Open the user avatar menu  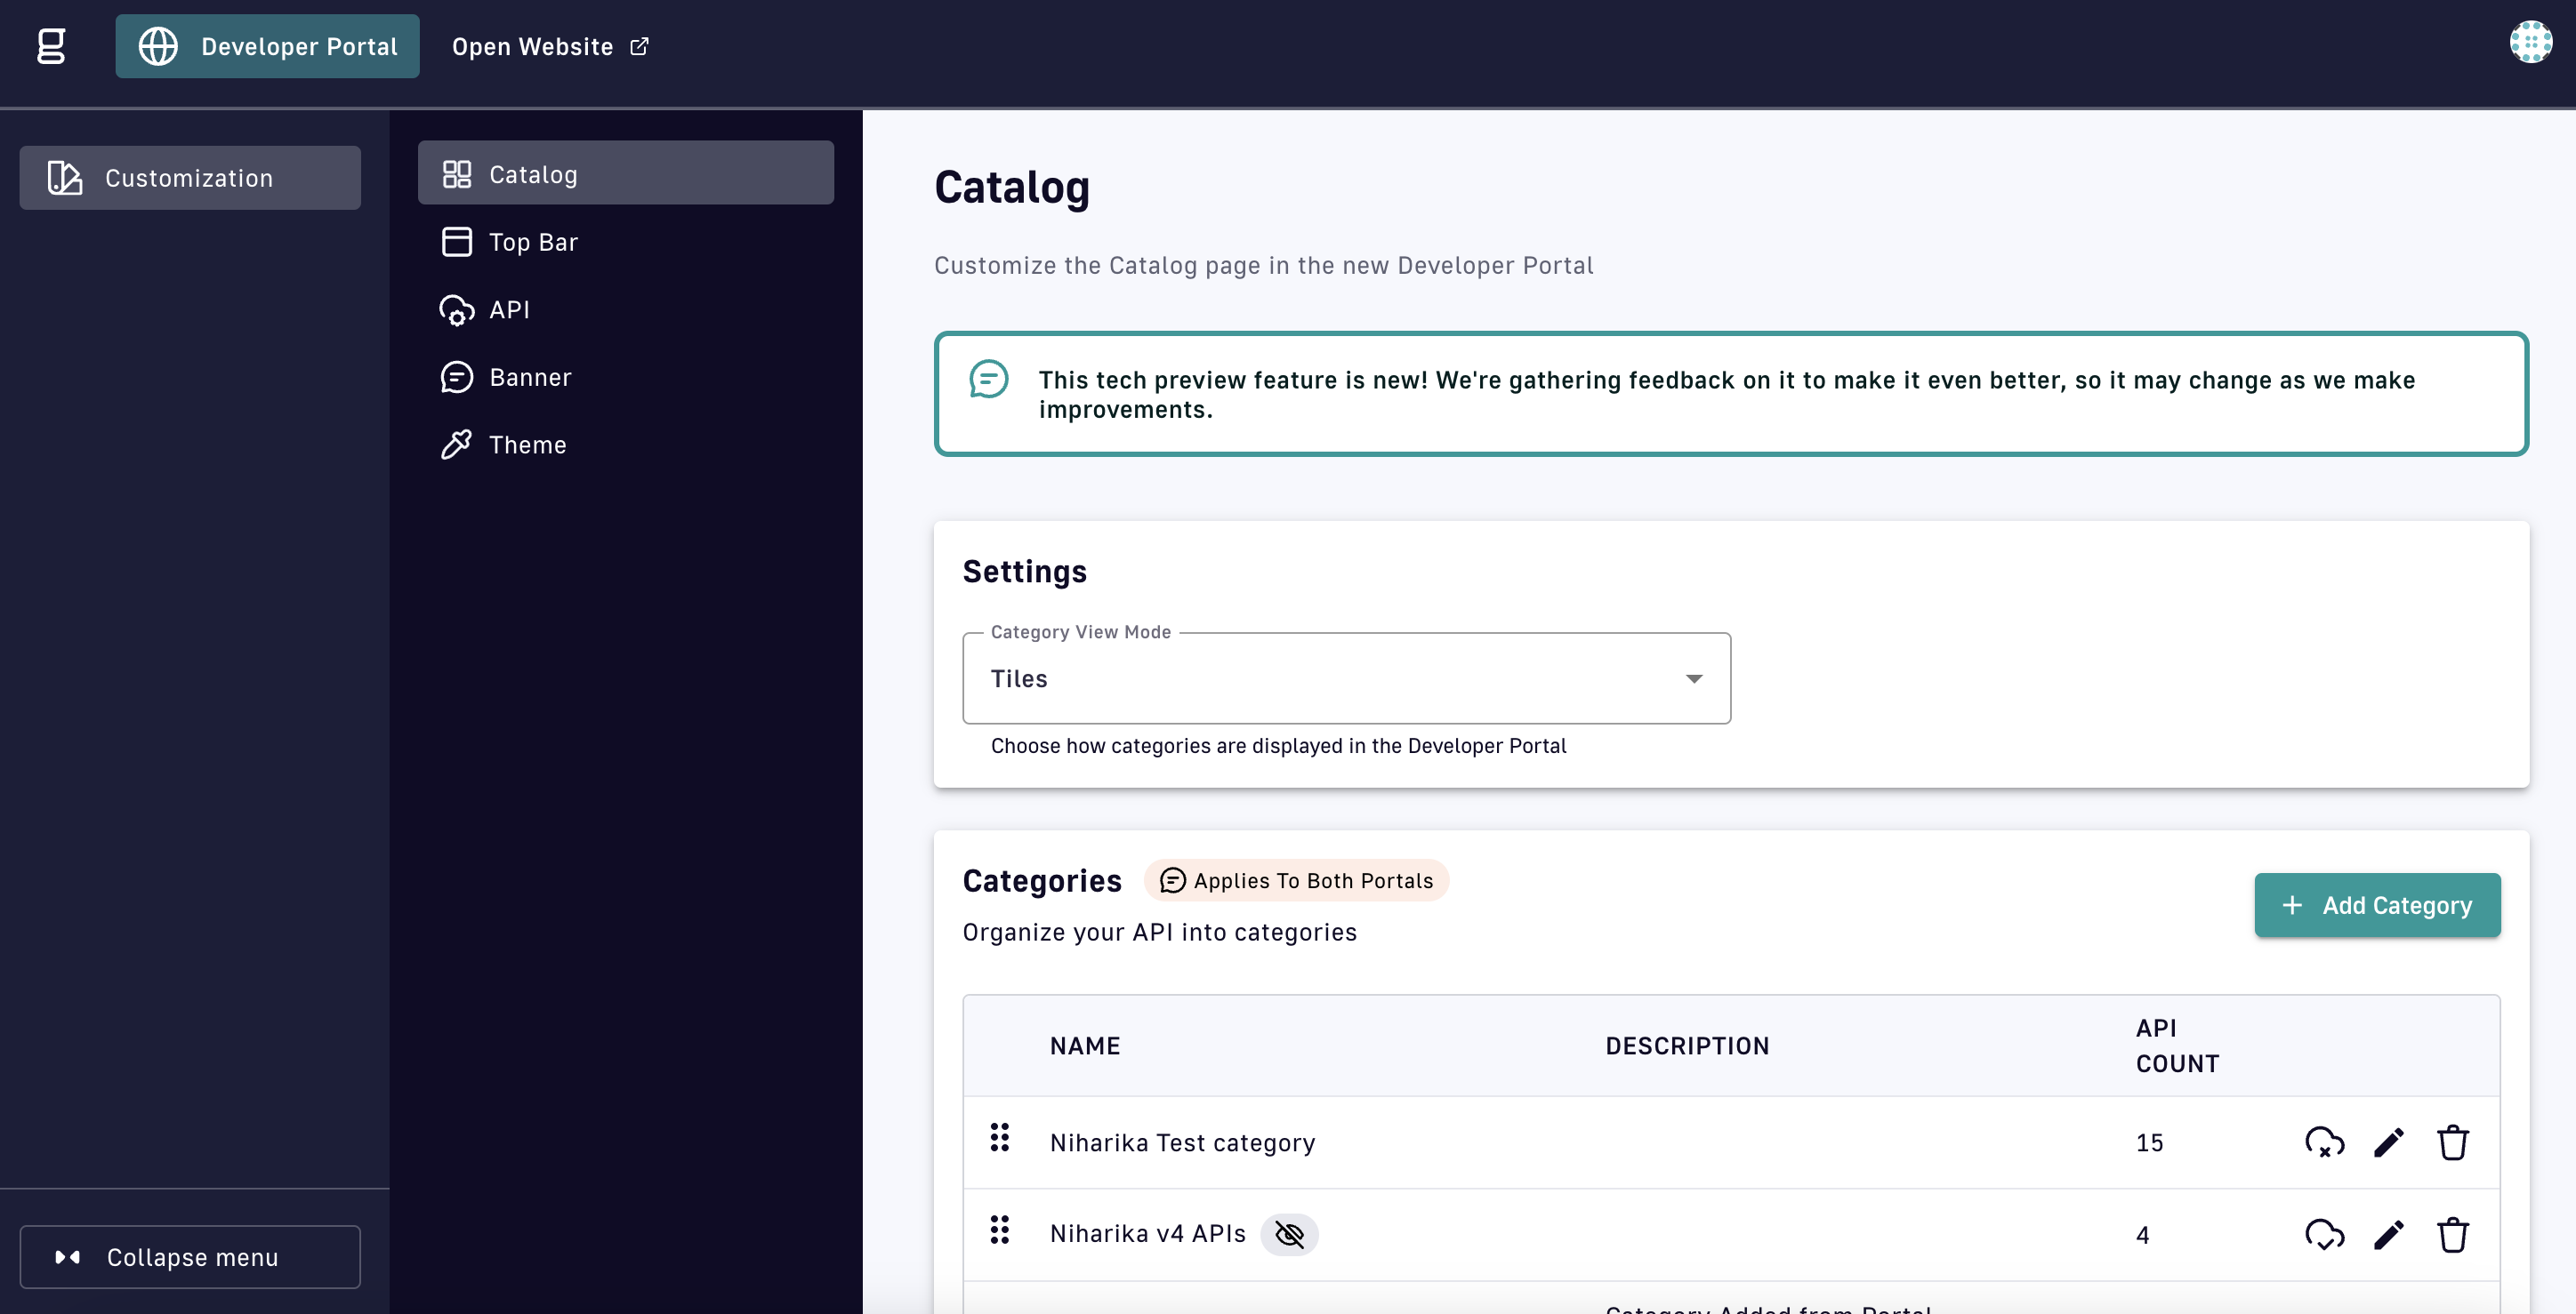coord(2530,42)
